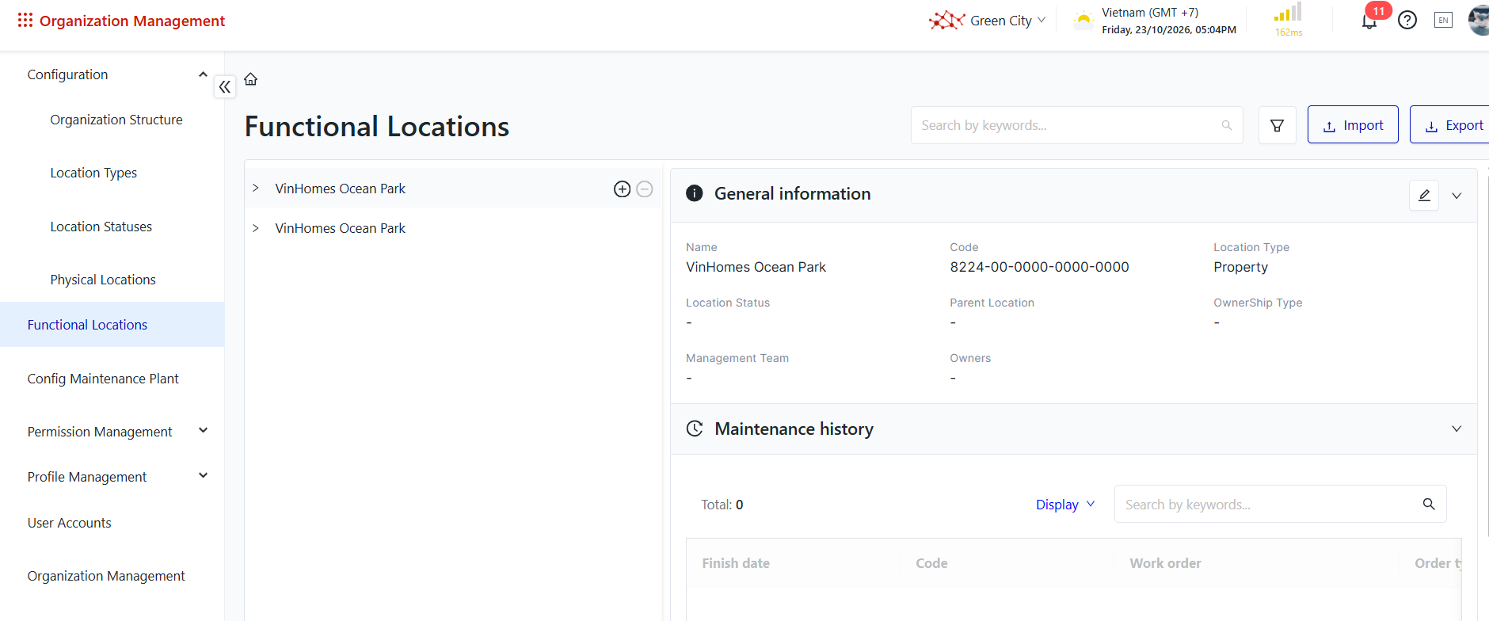Screen dimensions: 1489x621
Task: Go to home via breadcrumb house icon
Action: pyautogui.click(x=251, y=79)
